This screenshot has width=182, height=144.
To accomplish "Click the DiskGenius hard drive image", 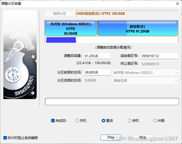I will [x=20, y=55].
